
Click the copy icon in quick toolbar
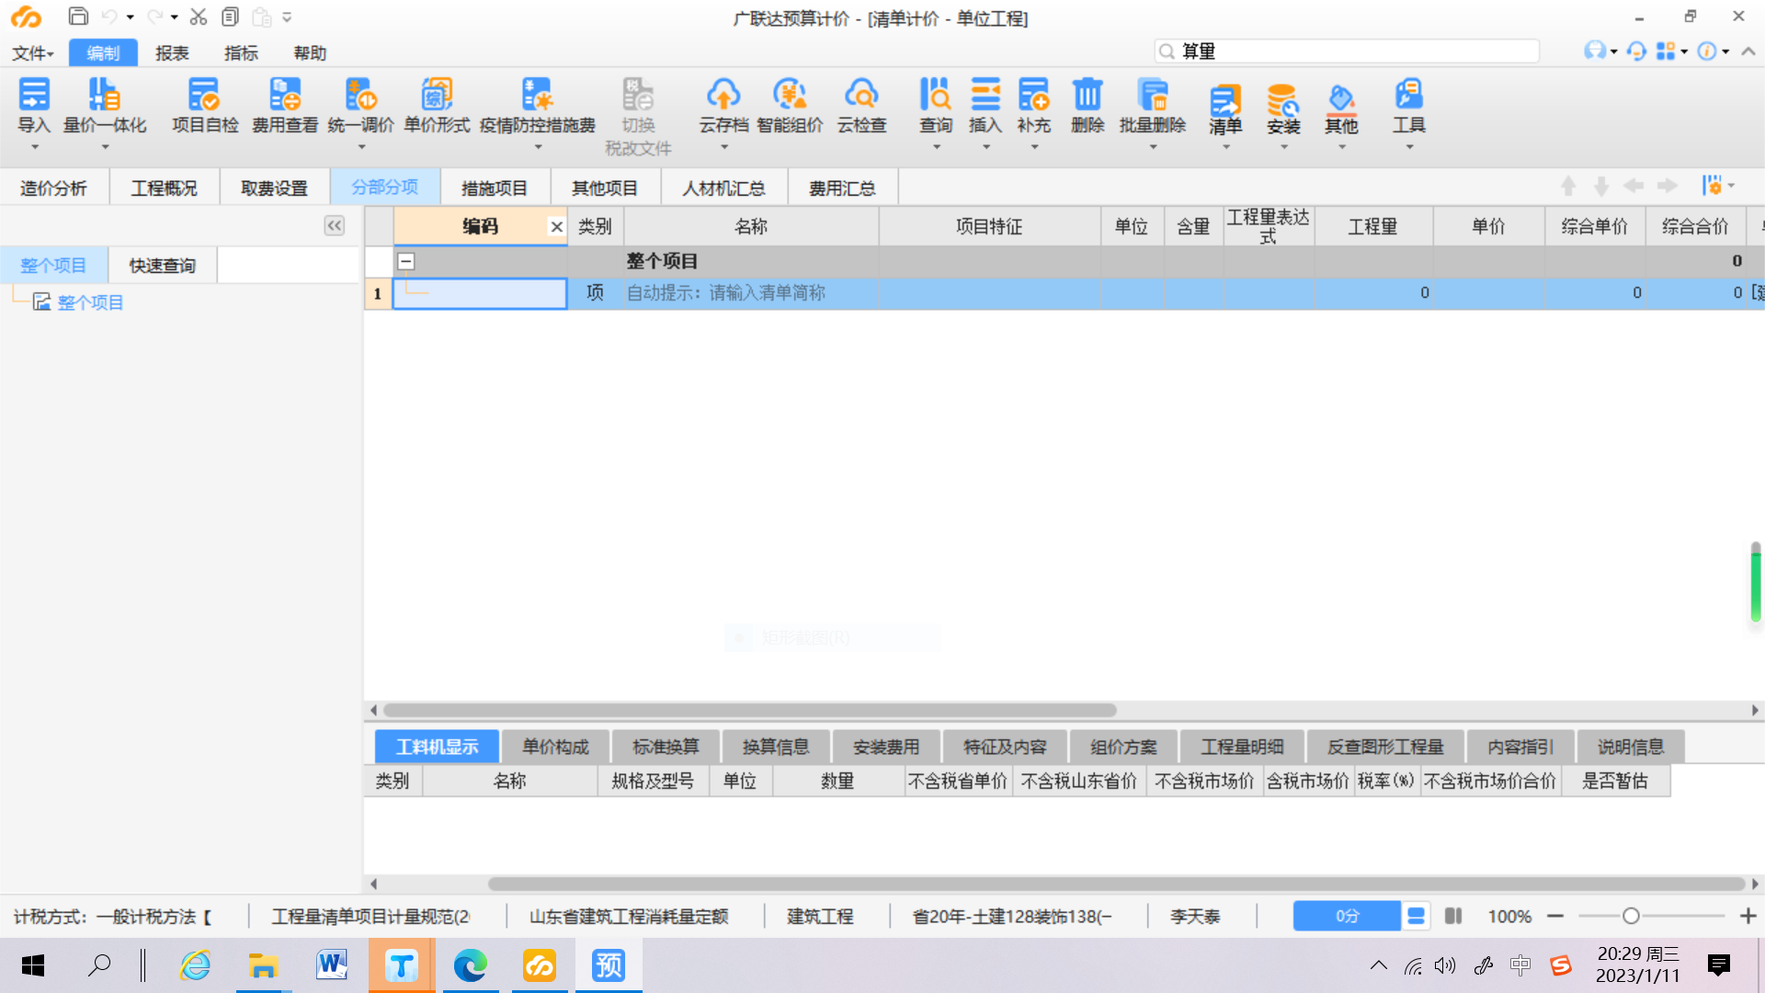(230, 17)
